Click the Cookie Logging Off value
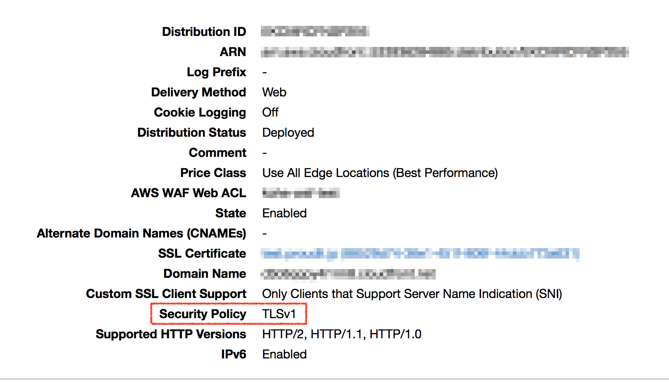This screenshot has height=383, width=669. (x=270, y=112)
